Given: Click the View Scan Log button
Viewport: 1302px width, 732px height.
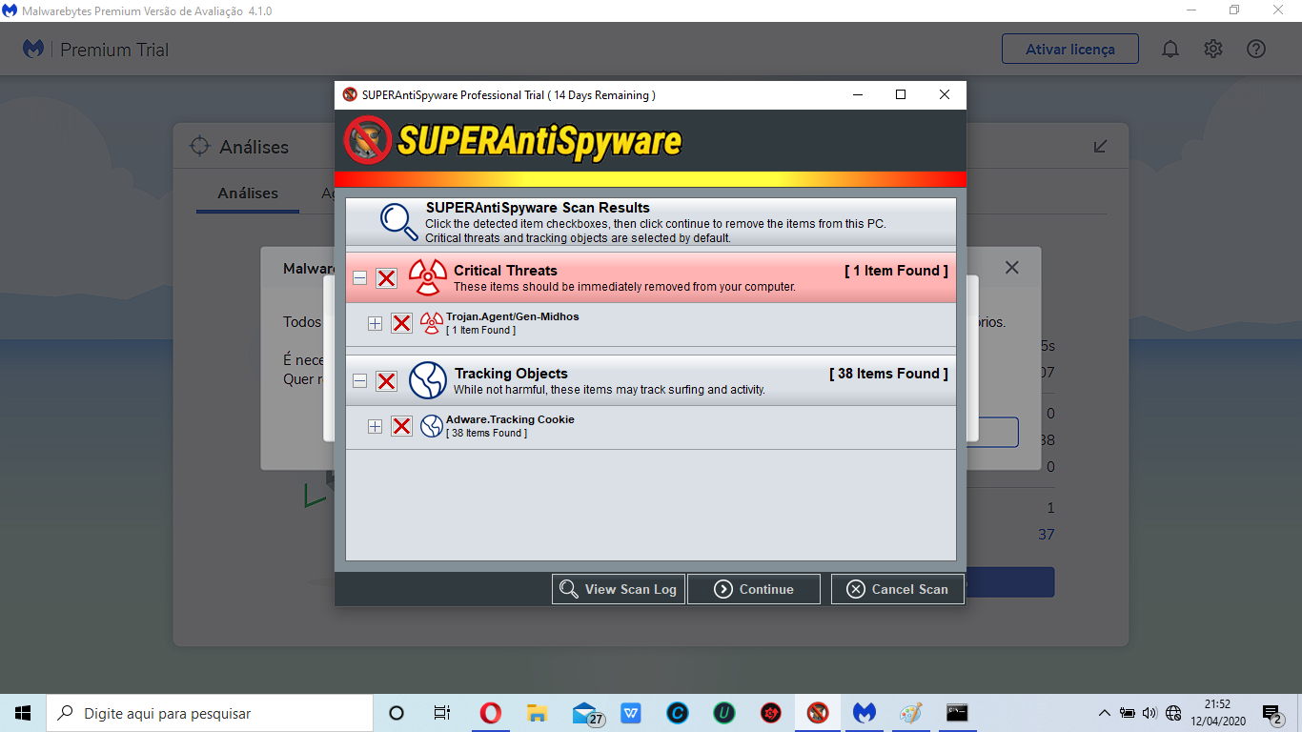Looking at the screenshot, I should [619, 589].
